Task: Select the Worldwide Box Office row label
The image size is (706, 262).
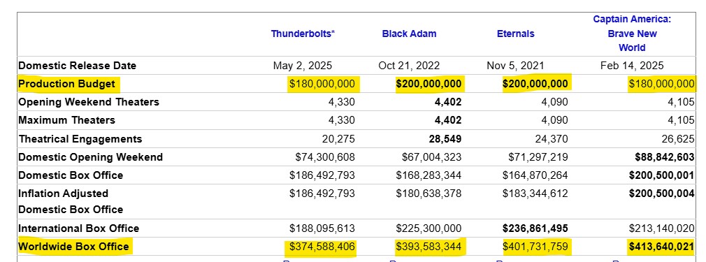Action: pyautogui.click(x=73, y=246)
